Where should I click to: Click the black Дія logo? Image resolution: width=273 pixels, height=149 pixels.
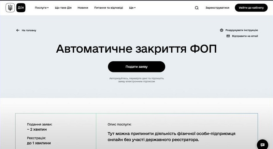pyautogui.click(x=21, y=8)
